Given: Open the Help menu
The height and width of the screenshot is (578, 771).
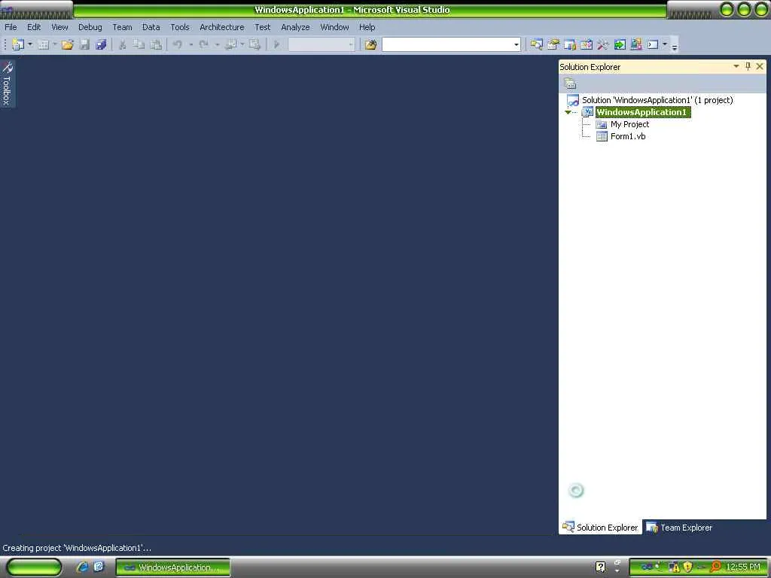Looking at the screenshot, I should 367,27.
